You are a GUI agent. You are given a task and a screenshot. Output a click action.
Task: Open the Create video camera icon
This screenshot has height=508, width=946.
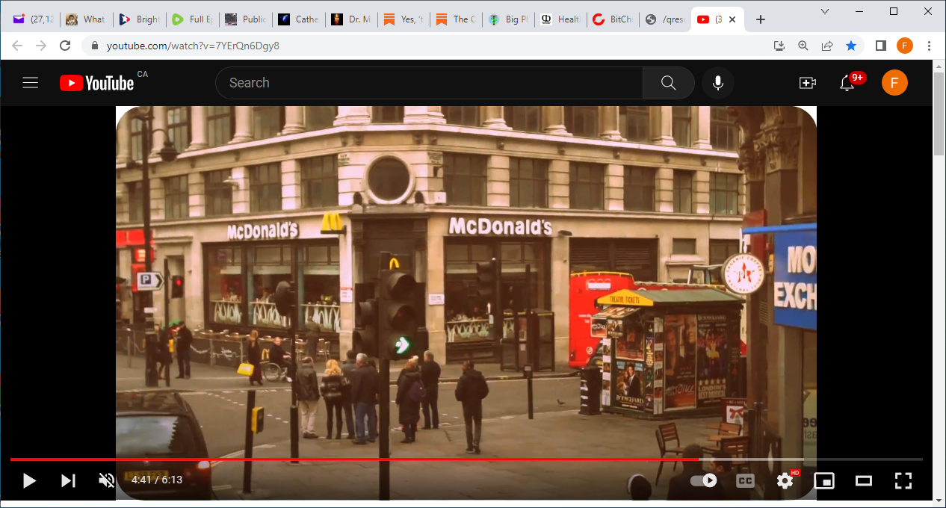pyautogui.click(x=808, y=83)
